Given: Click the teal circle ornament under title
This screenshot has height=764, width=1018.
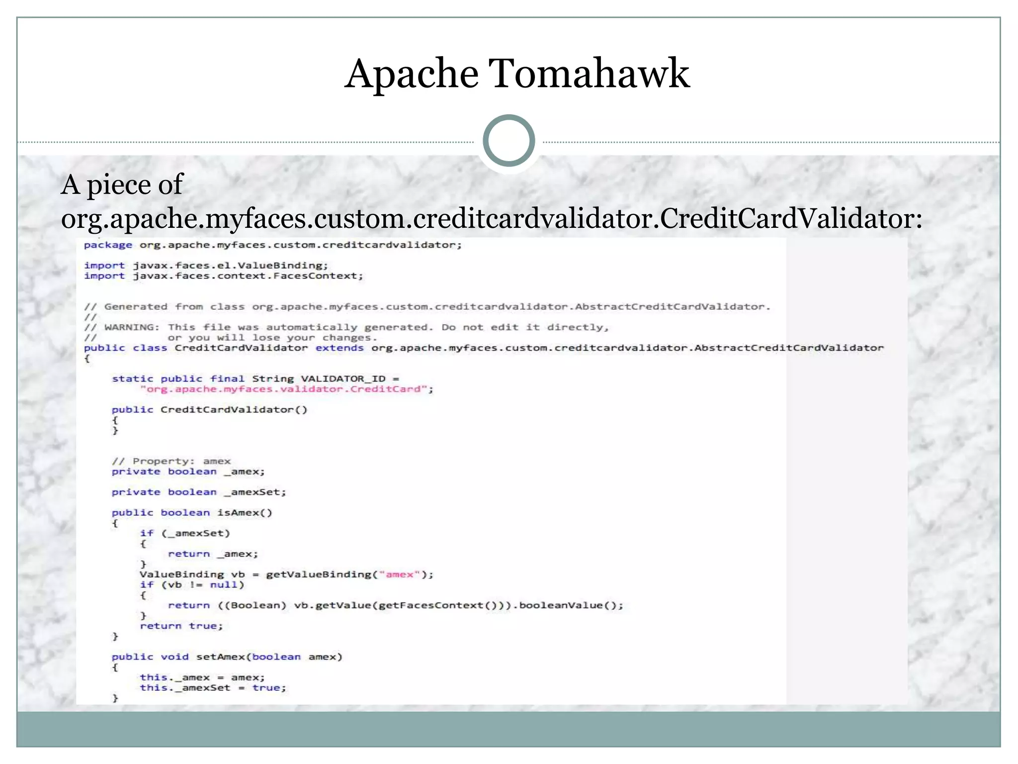Looking at the screenshot, I should coord(509,141).
